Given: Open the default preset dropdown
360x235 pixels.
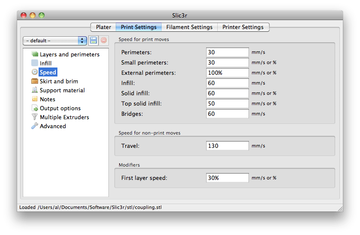Looking at the screenshot, I should [55, 41].
